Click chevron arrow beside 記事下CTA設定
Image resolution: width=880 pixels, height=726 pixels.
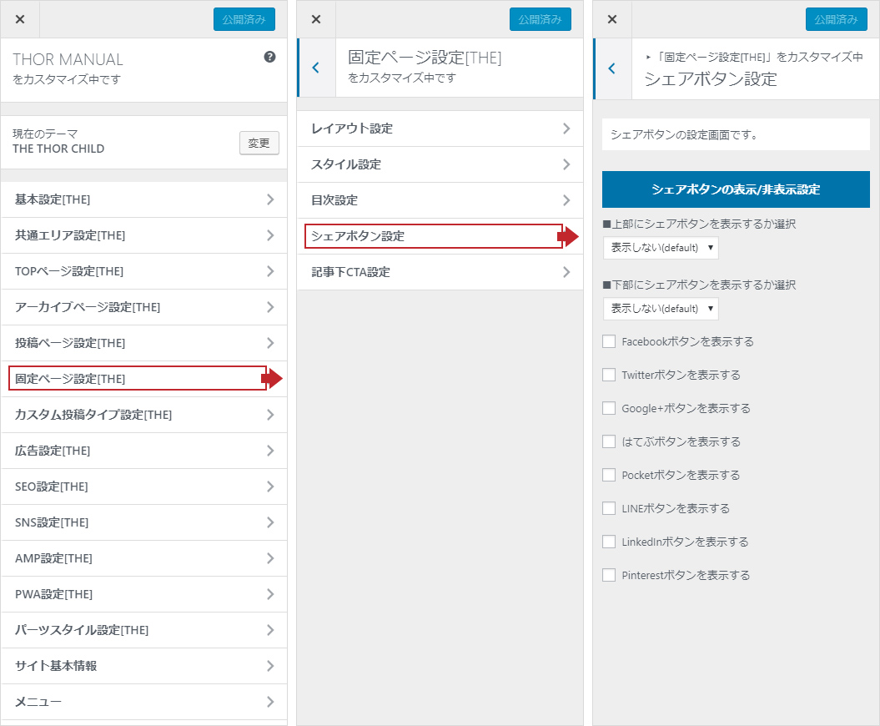click(x=566, y=272)
